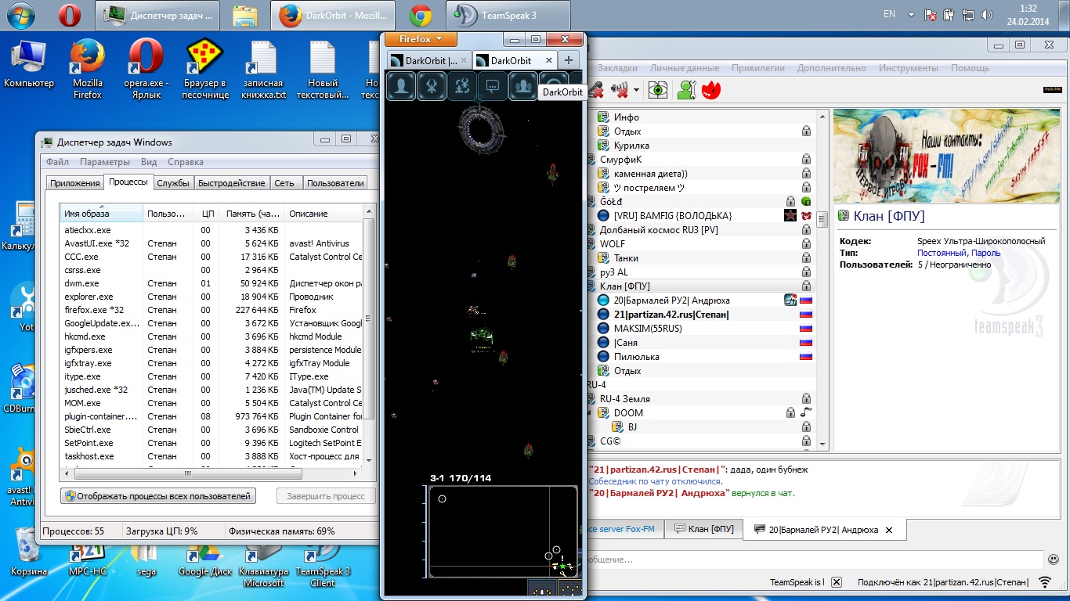Select explorer.exe process row
This screenshot has width=1070, height=601.
(211, 297)
